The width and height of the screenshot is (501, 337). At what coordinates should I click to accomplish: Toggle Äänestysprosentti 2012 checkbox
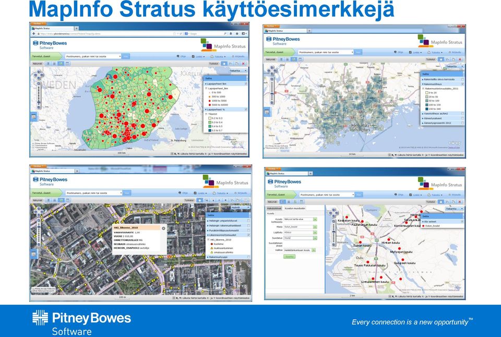463,123
